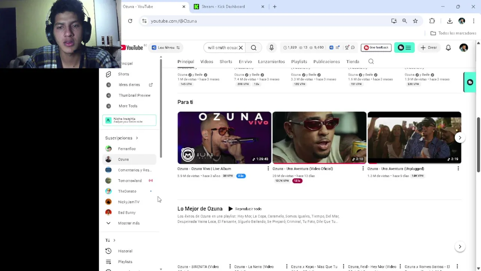
Task: Select the Lanzamientos channel tab
Action: (x=271, y=62)
